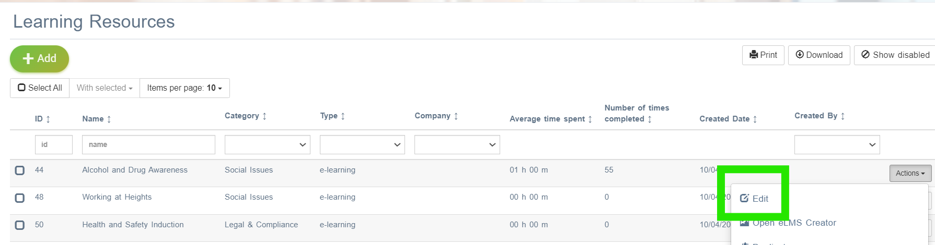Click the Learning Resources page heading
This screenshot has width=935, height=245.
94,22
